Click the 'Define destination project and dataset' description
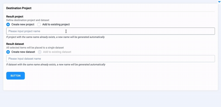Image resolution: width=221 pixels, height=107 pixels. coord(28,20)
